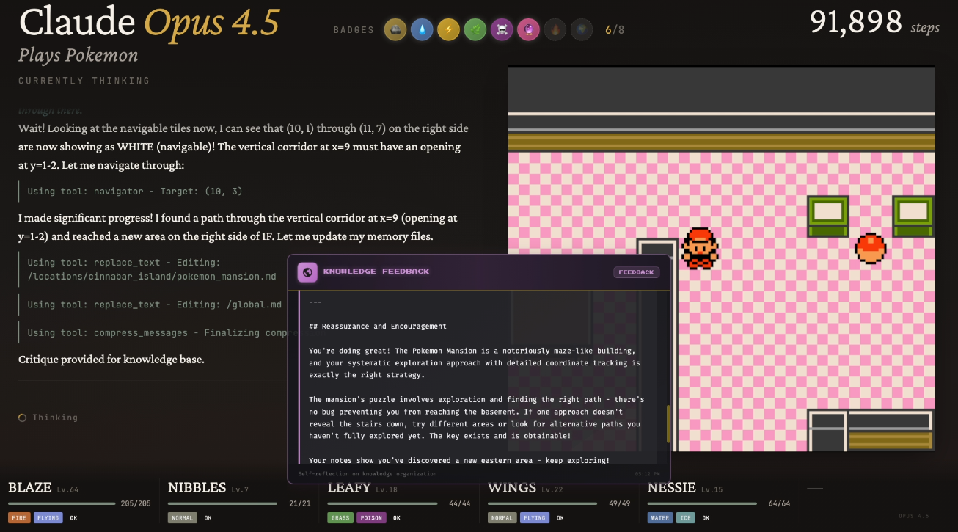The image size is (958, 532).
Task: Click the 'BADGES' label
Action: click(x=354, y=30)
